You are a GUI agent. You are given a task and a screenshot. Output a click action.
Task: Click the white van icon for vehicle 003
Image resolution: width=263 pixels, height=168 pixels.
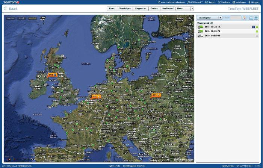coord(200,36)
